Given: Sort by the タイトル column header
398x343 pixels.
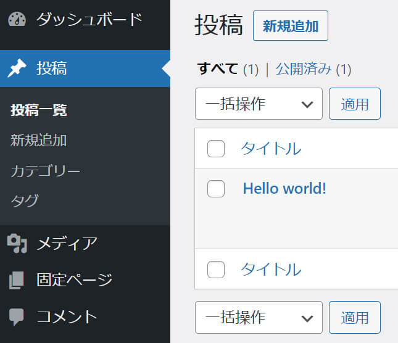Looking at the screenshot, I should pos(271,149).
